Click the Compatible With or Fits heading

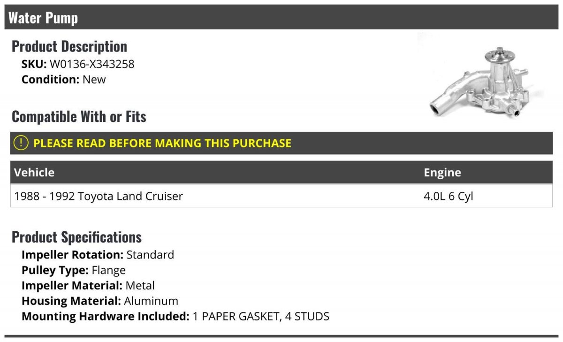coord(79,116)
